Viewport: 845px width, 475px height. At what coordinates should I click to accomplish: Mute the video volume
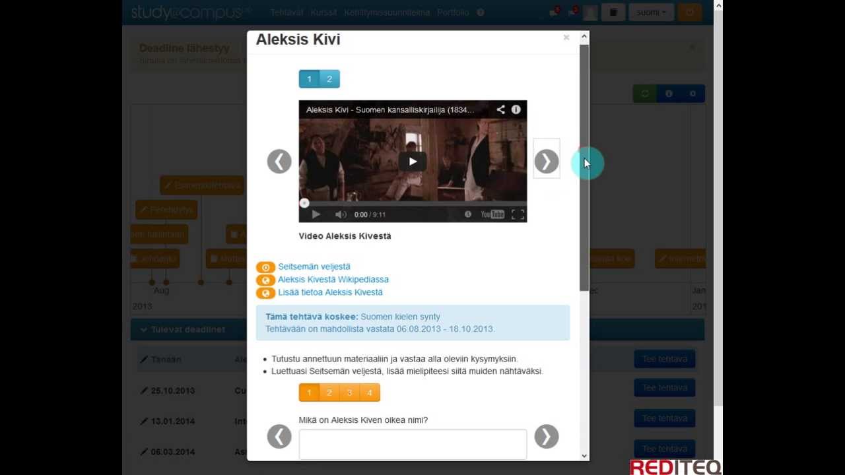(341, 214)
